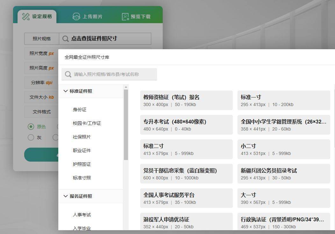Viewport: 335px width, 234px height.
Task: Select 护照签证 category
Action: (x=82, y=164)
